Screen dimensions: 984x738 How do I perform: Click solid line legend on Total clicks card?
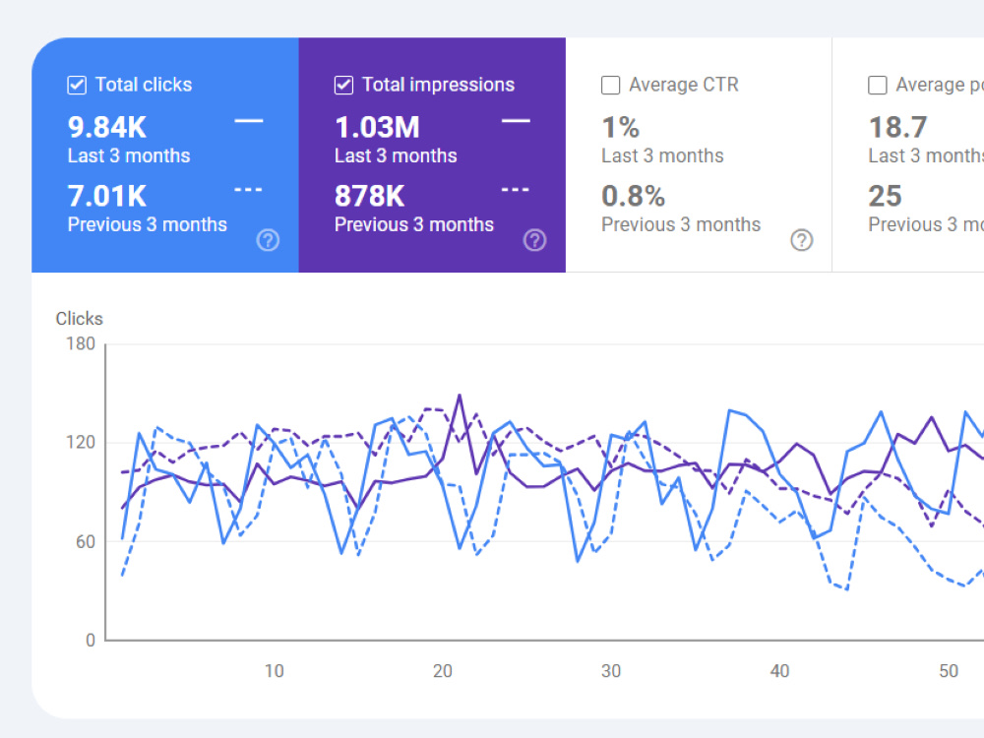click(x=249, y=120)
